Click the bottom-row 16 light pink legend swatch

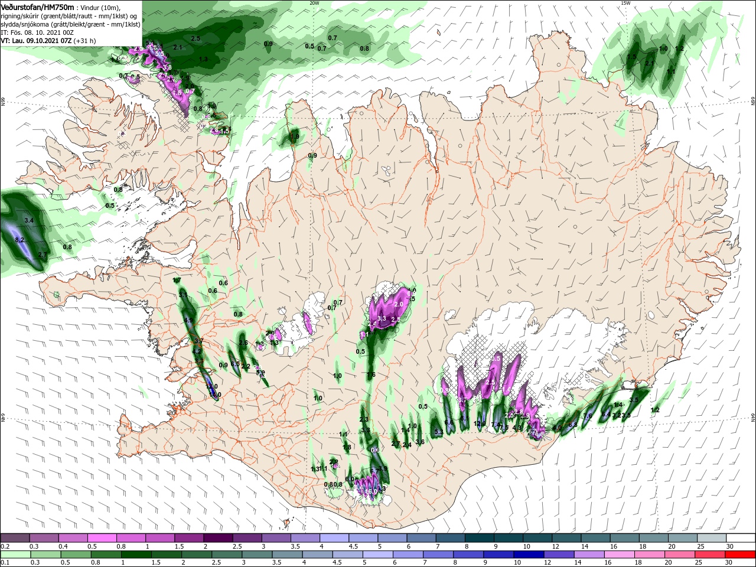tap(620, 555)
